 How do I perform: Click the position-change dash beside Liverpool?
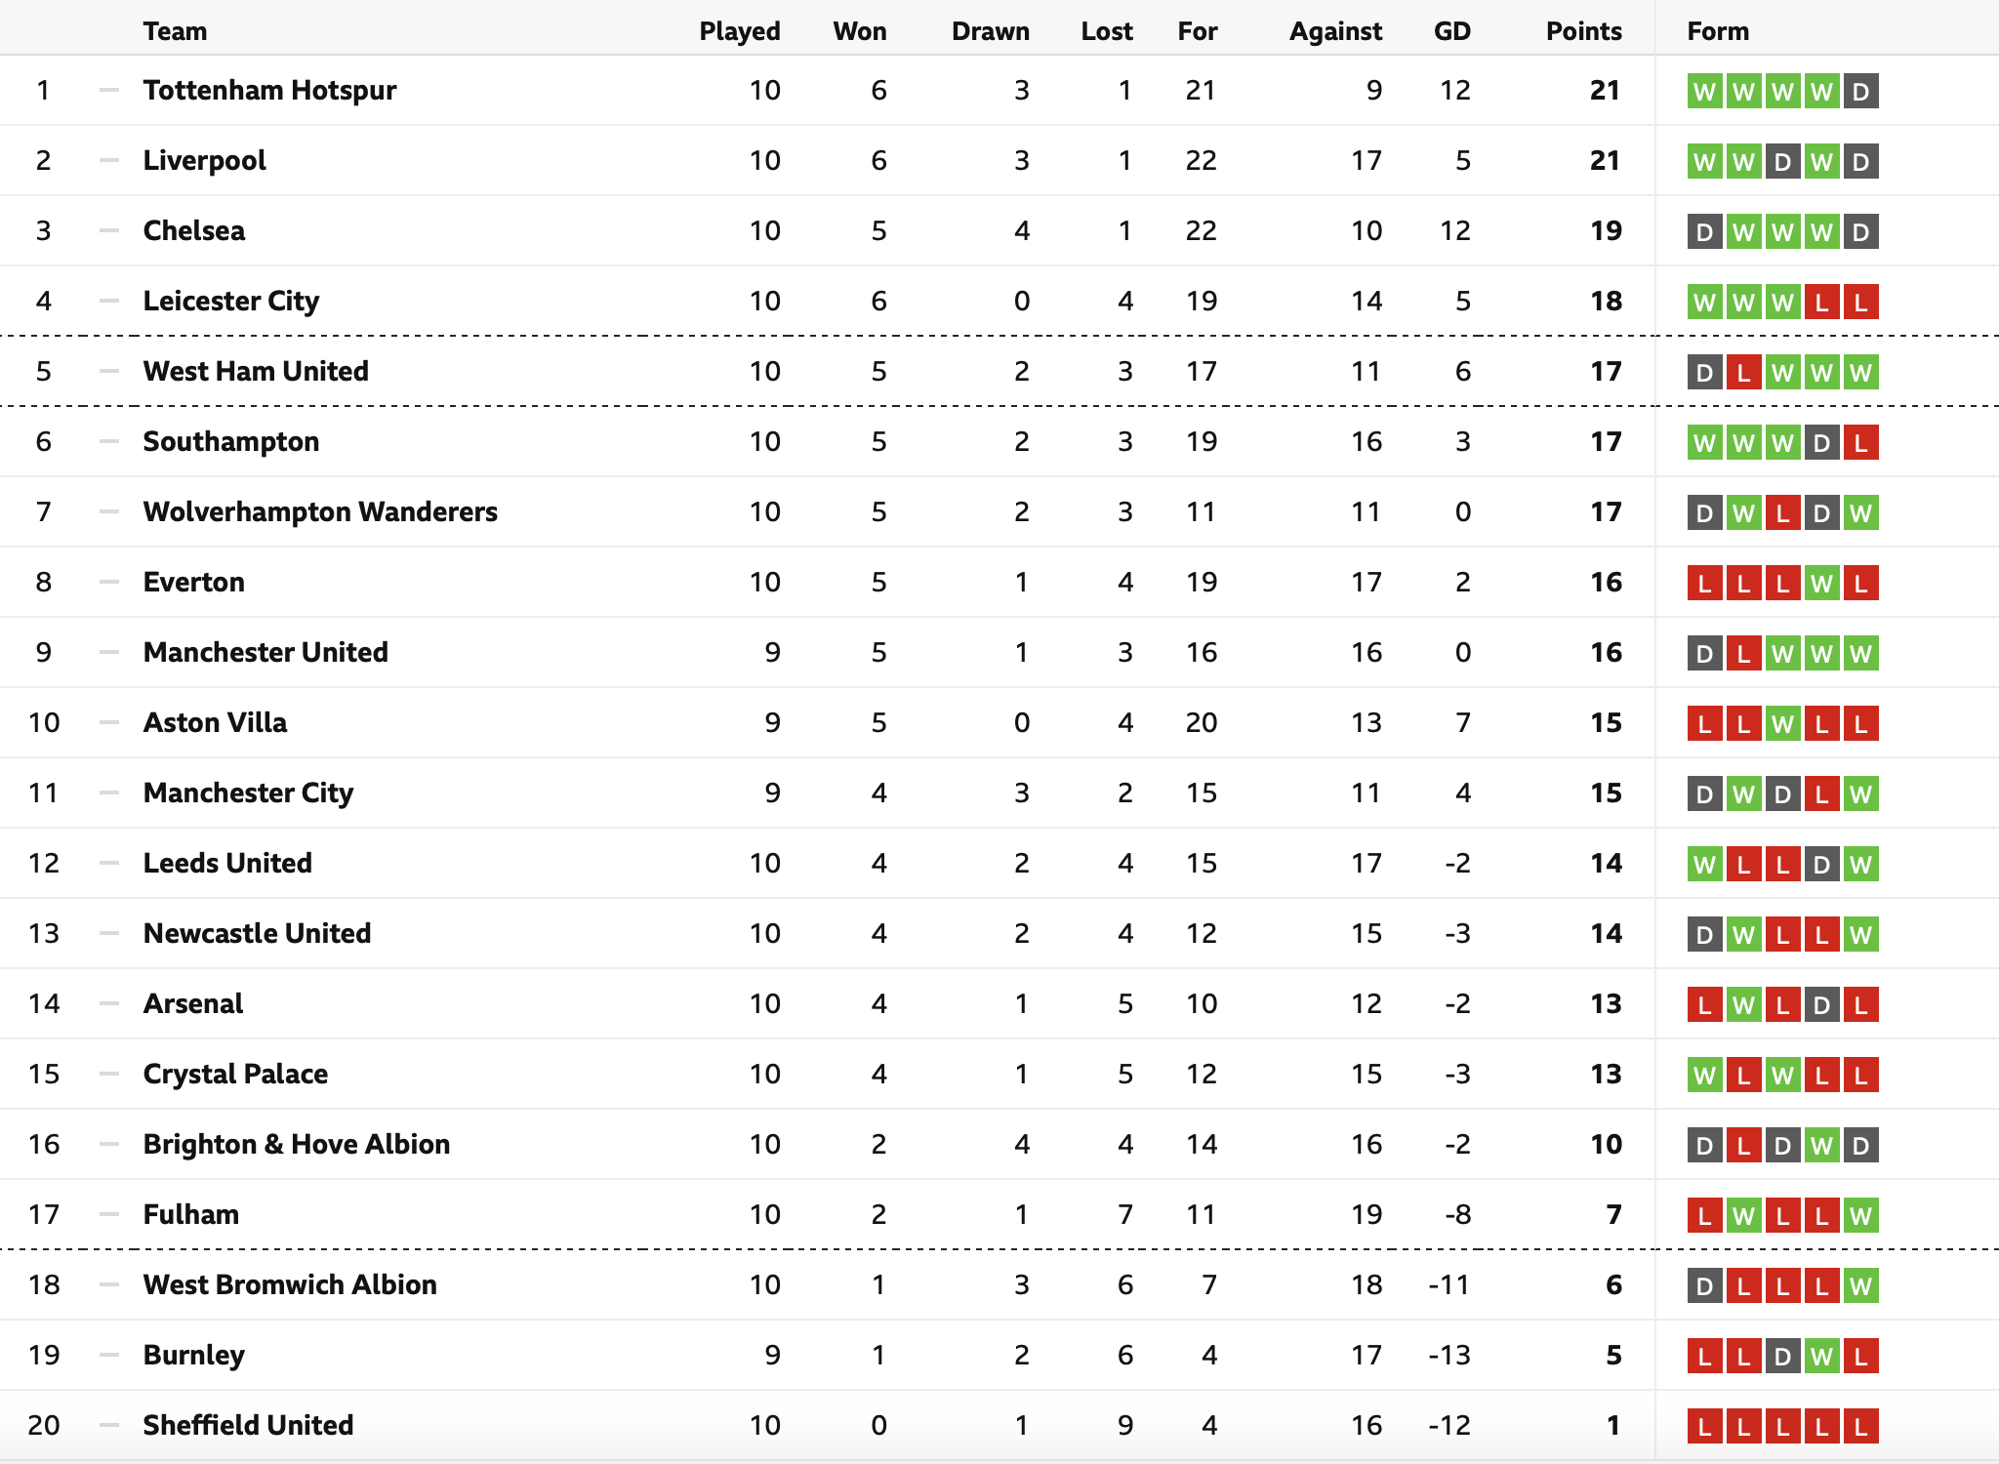[x=109, y=160]
